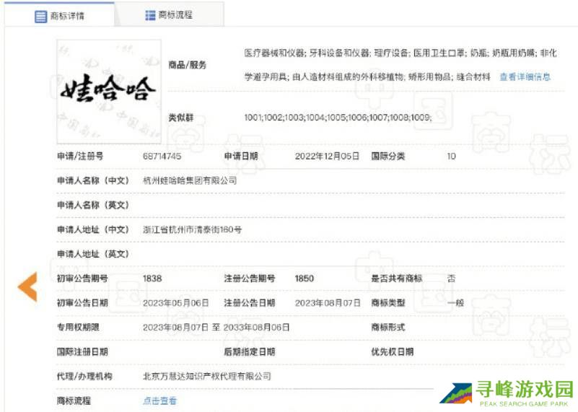Click the 是否共有商标 value 否
Screen dimensions: 578x412
coord(451,279)
